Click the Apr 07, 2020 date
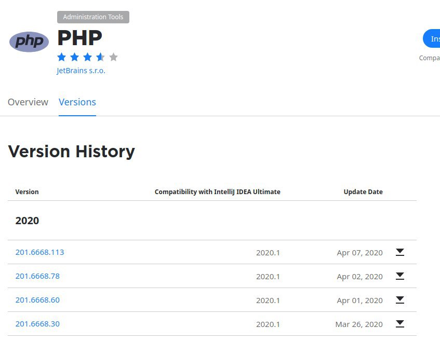Image resolution: width=440 pixels, height=341 pixels. point(360,253)
